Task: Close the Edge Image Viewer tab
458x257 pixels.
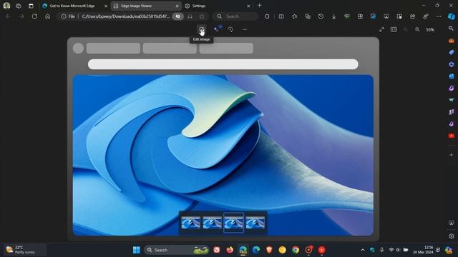Action: [x=177, y=6]
